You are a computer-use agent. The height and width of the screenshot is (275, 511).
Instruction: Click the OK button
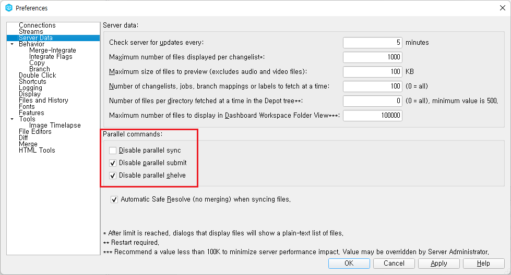349,264
